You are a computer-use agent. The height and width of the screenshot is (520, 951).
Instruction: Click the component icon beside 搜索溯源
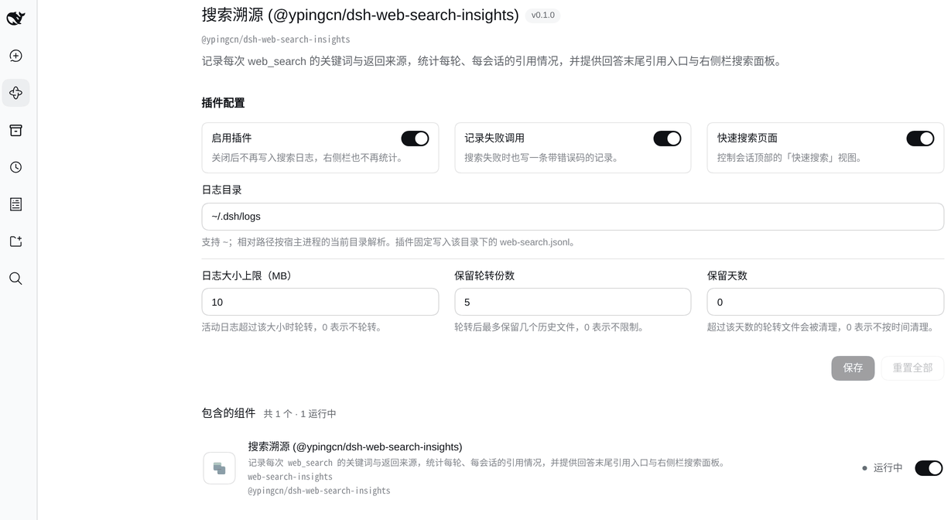(219, 468)
